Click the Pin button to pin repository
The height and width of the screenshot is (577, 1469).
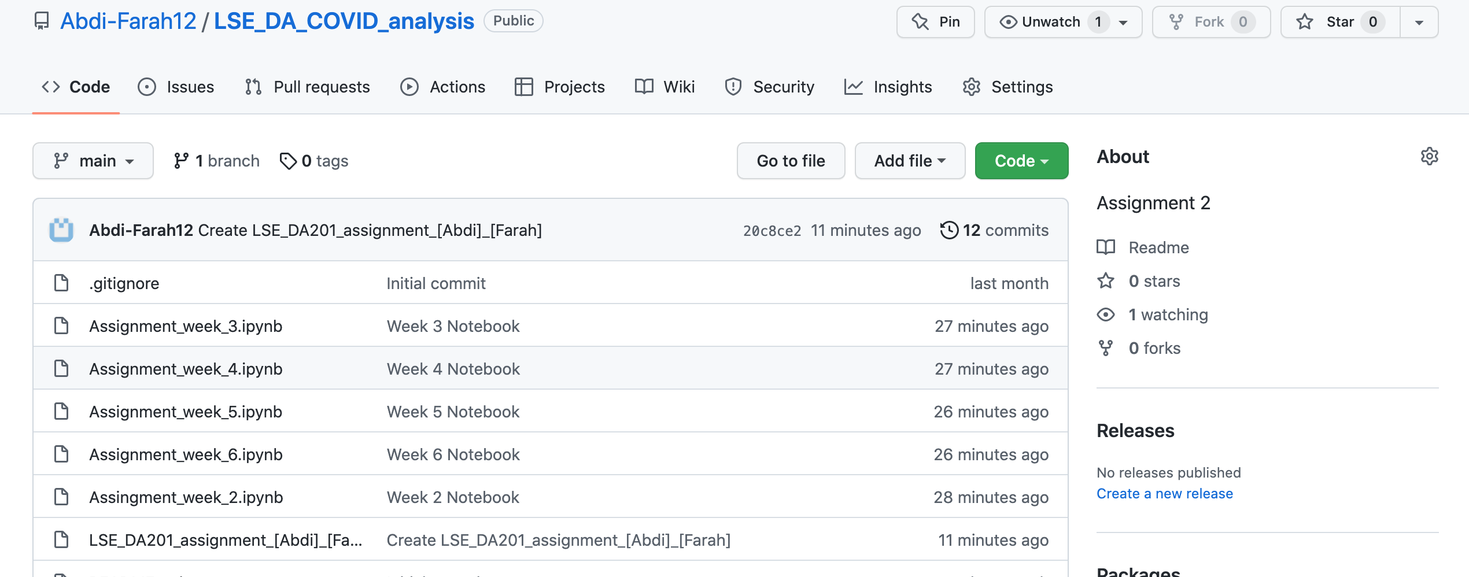(935, 21)
